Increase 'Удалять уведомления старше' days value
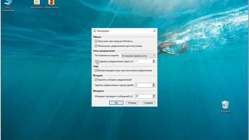 click(x=154, y=84)
